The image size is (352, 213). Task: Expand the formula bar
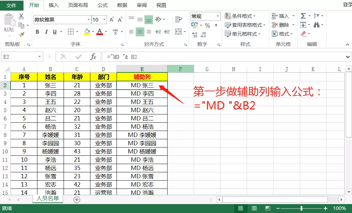point(348,57)
